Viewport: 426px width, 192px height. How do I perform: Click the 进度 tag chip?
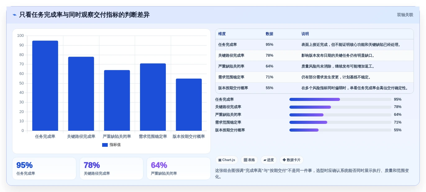[269, 160]
